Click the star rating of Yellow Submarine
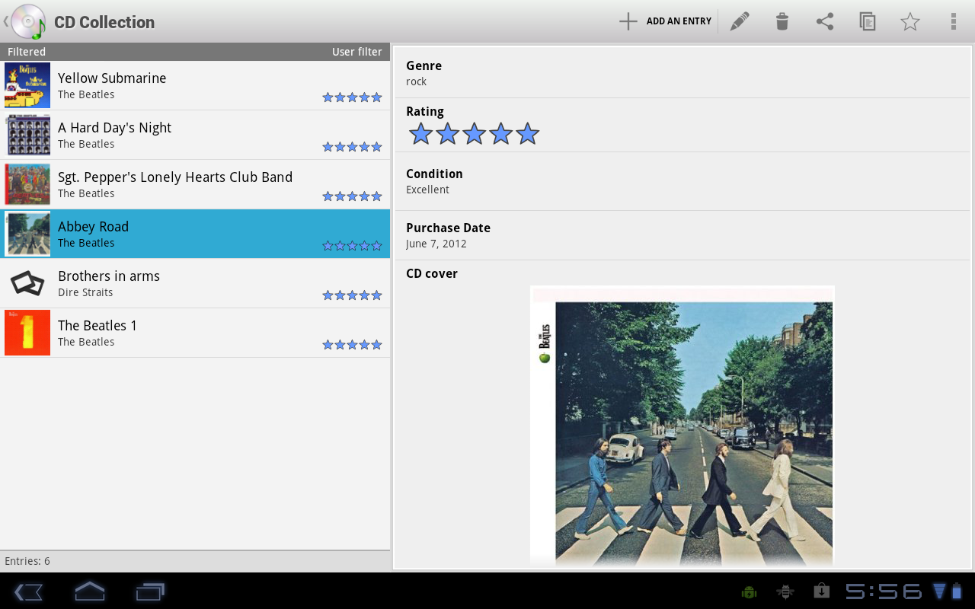 point(352,97)
